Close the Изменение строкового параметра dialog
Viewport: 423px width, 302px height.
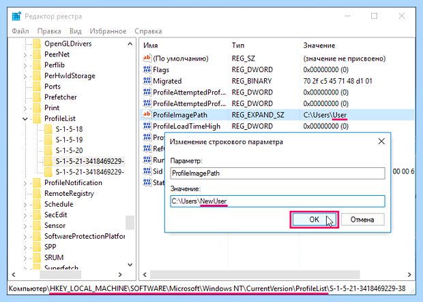coord(381,141)
